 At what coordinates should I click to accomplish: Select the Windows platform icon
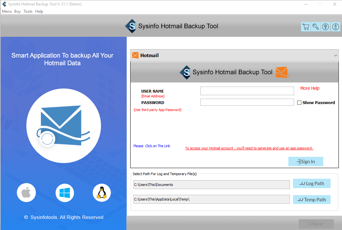pos(64,193)
